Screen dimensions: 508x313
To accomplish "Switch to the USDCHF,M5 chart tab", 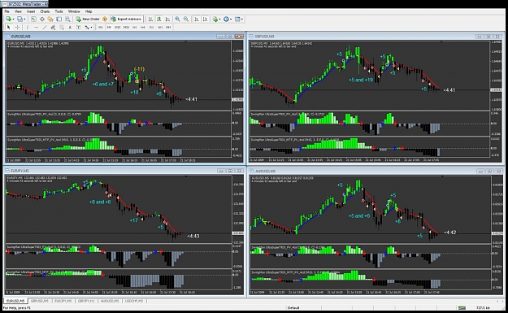I will (134, 301).
